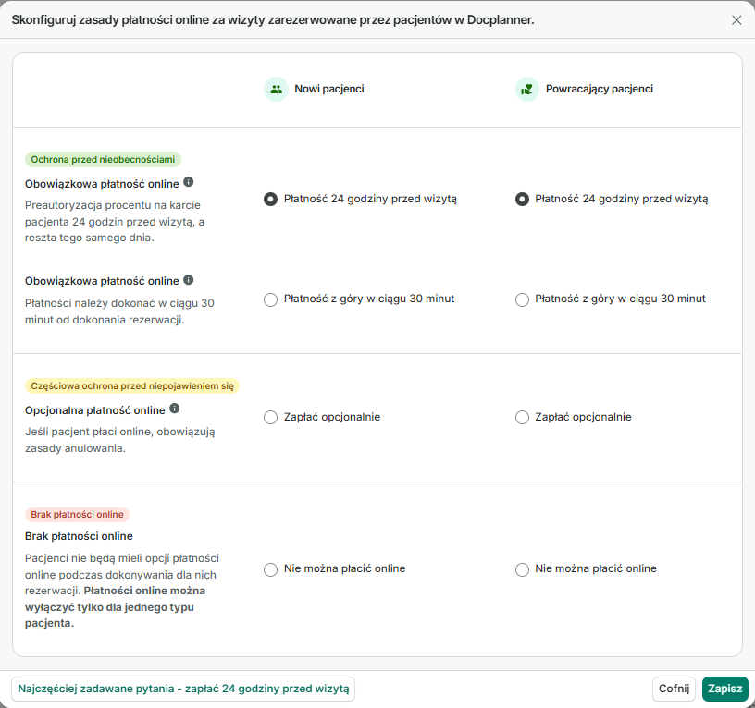Close the payment settings dialog
755x708 pixels.
(x=737, y=19)
